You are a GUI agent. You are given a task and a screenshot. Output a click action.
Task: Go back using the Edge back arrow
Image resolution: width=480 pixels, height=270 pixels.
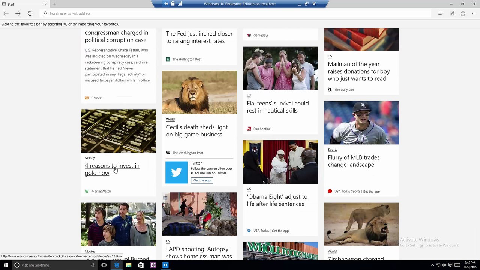coord(6,13)
